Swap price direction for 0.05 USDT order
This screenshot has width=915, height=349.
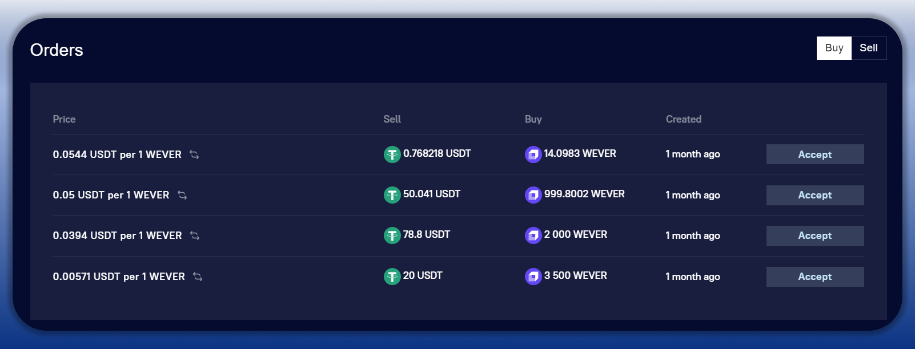pyautogui.click(x=182, y=195)
